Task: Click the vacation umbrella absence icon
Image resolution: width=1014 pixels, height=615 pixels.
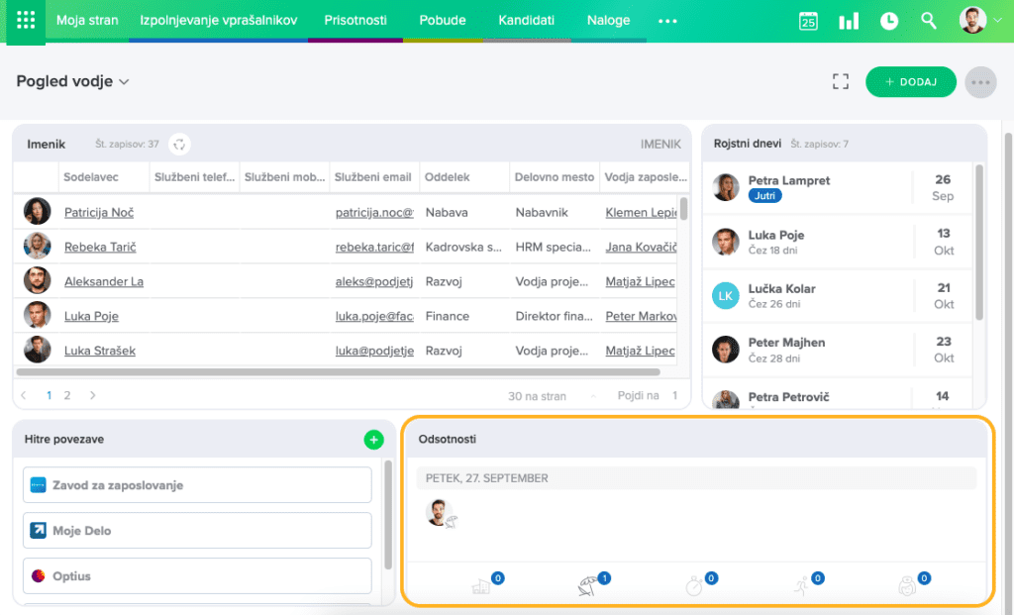Action: 588,586
